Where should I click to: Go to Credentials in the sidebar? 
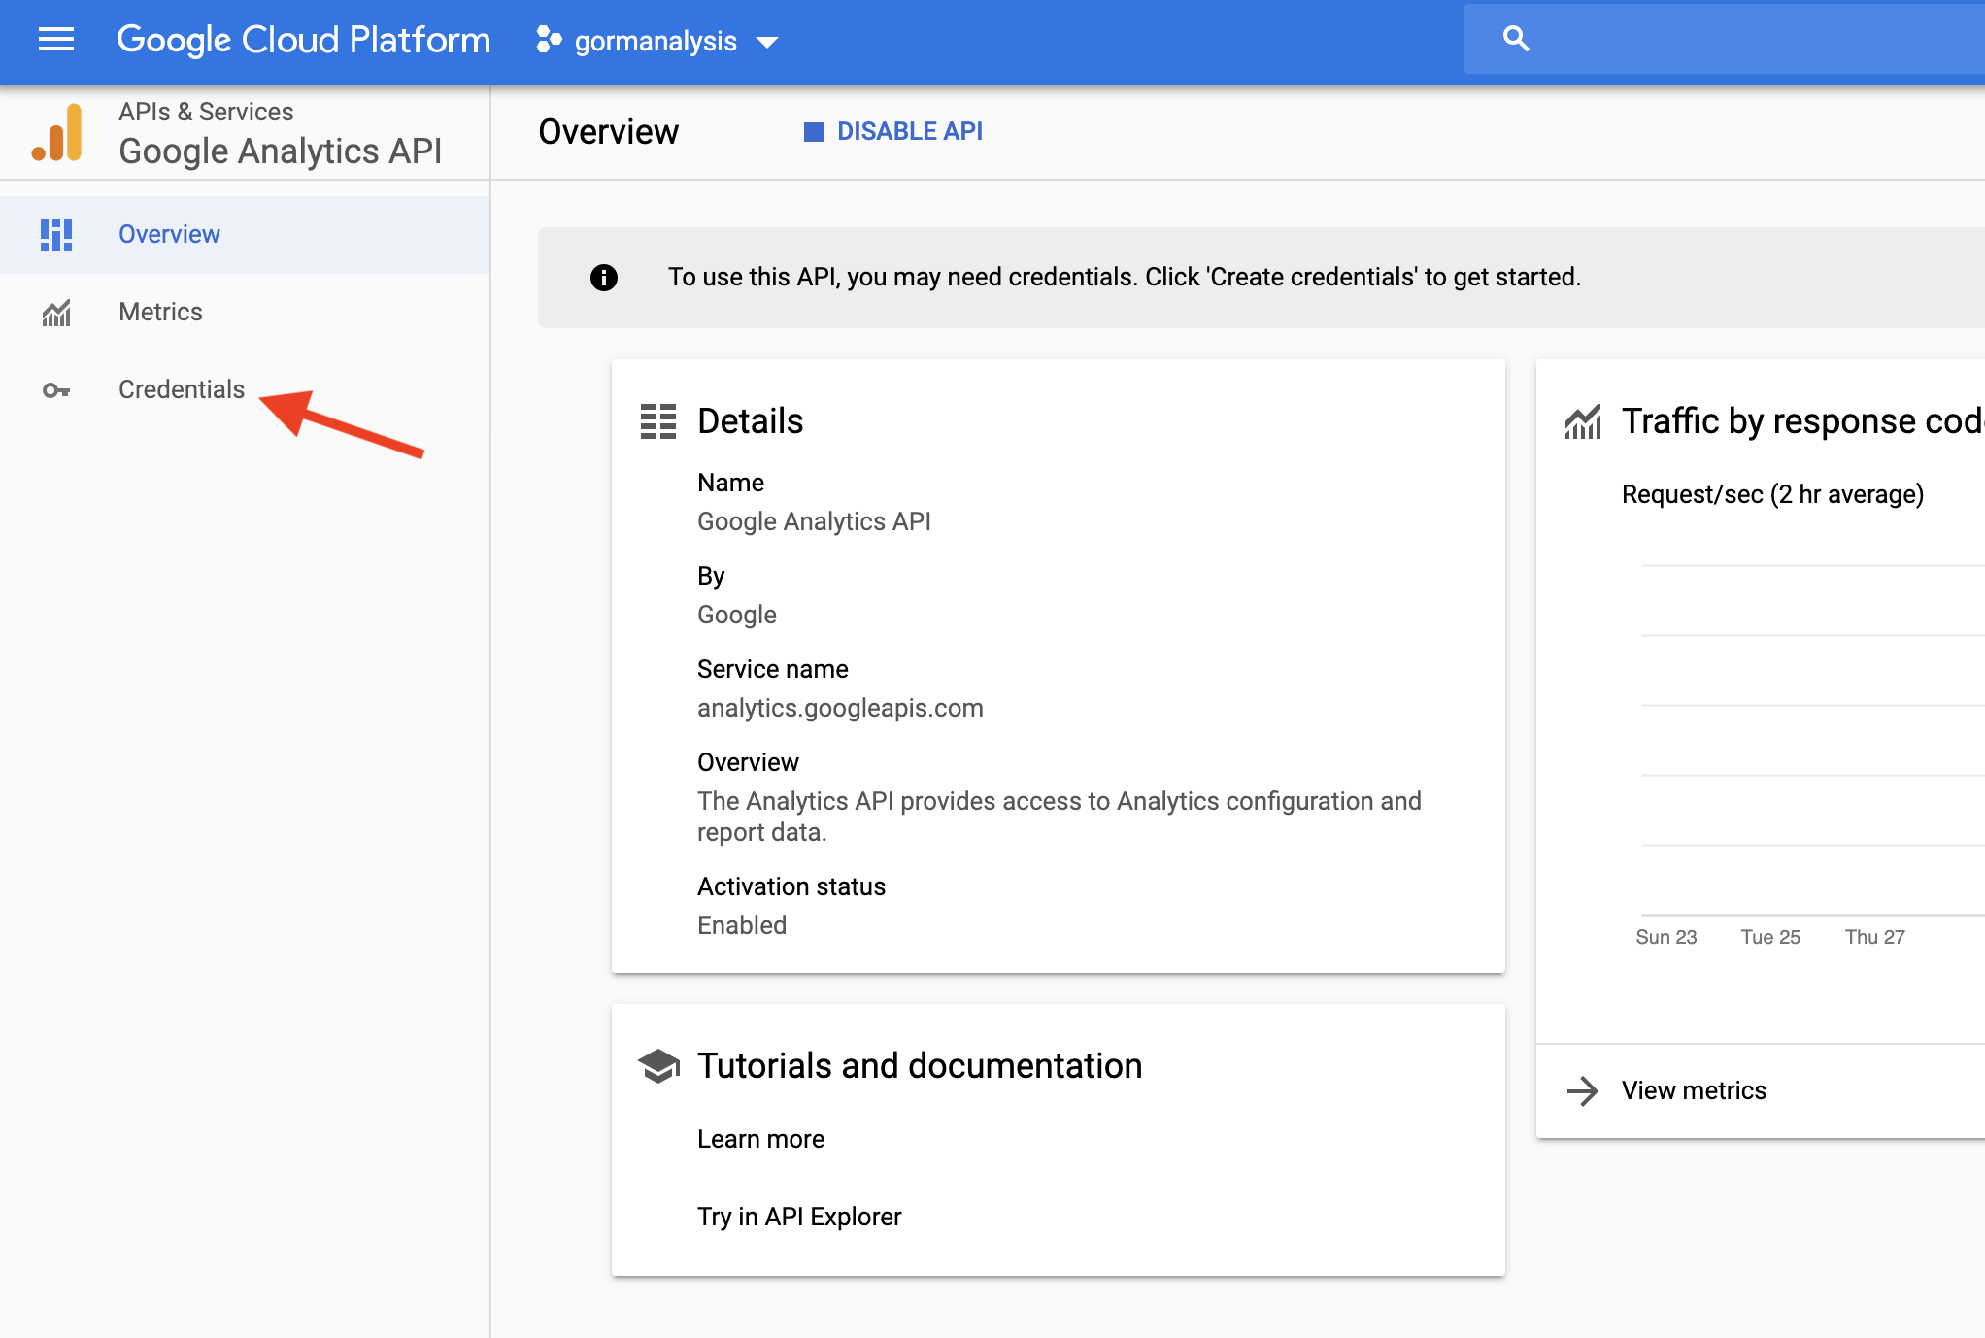(x=182, y=389)
